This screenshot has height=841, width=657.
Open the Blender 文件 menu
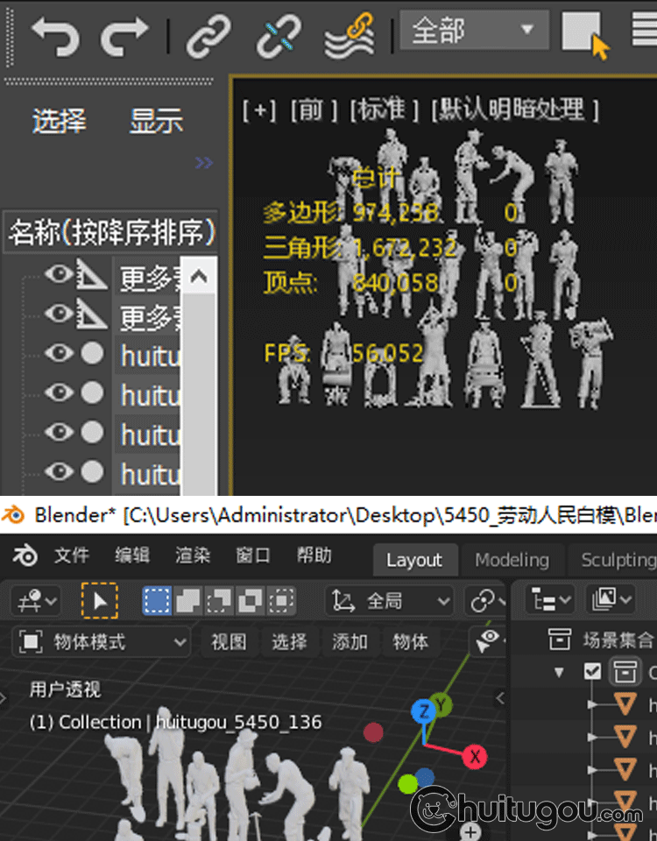(71, 555)
